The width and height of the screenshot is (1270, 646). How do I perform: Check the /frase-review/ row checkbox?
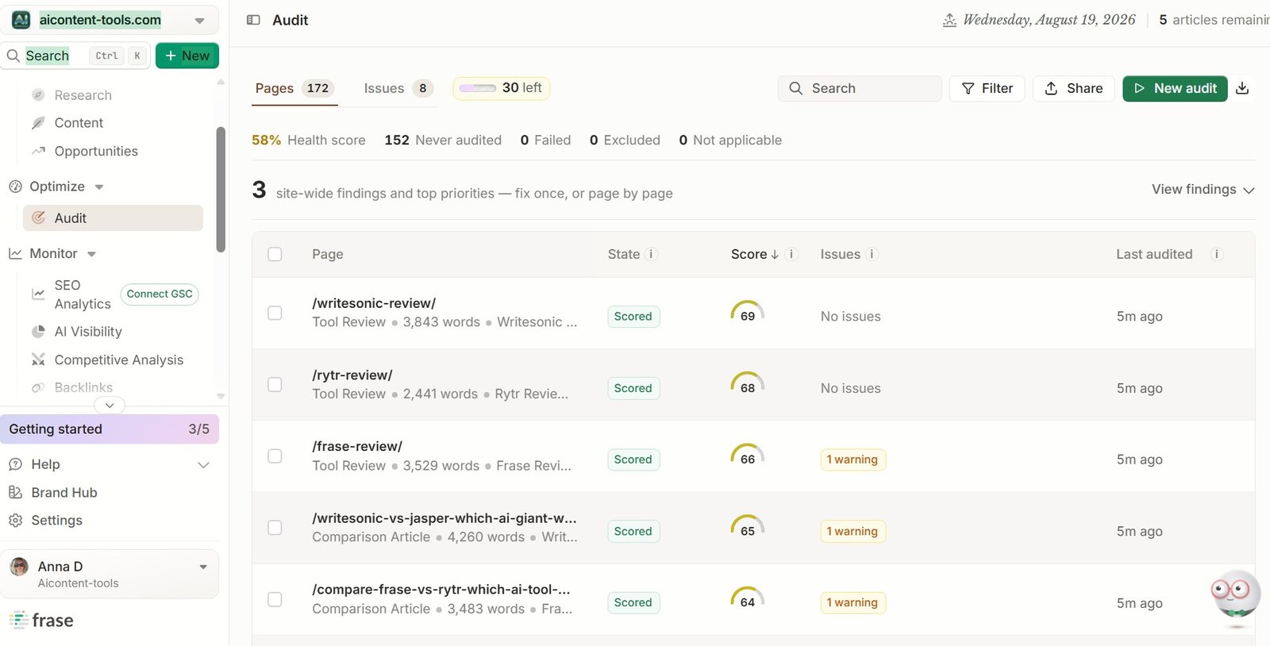pyautogui.click(x=275, y=456)
